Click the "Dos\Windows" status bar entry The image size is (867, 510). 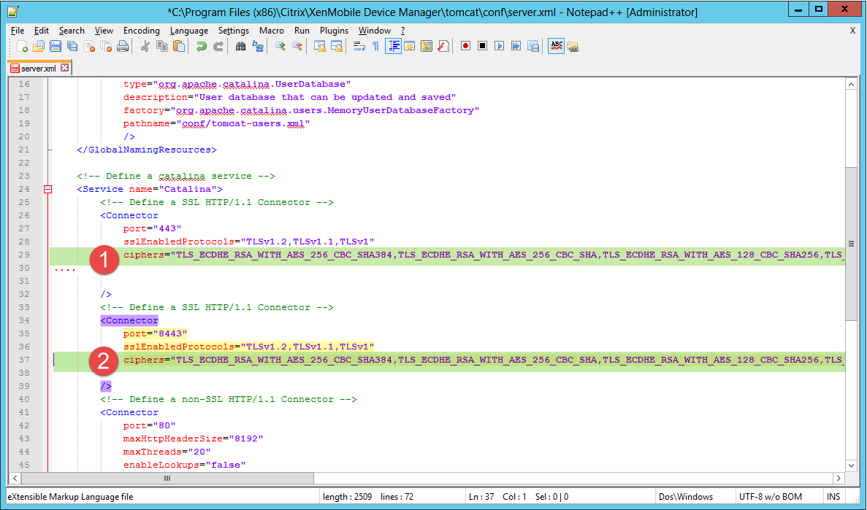[x=686, y=497]
